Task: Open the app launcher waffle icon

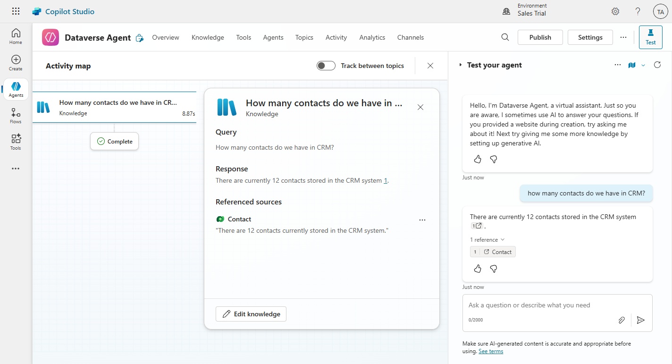Action: (x=16, y=11)
